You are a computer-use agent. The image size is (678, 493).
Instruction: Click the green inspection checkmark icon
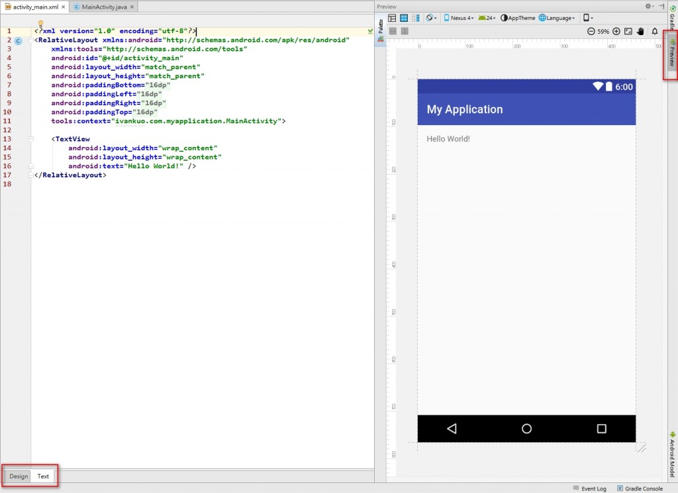pyautogui.click(x=370, y=31)
